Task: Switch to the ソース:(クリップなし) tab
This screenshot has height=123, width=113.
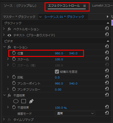Action: pos(20,6)
